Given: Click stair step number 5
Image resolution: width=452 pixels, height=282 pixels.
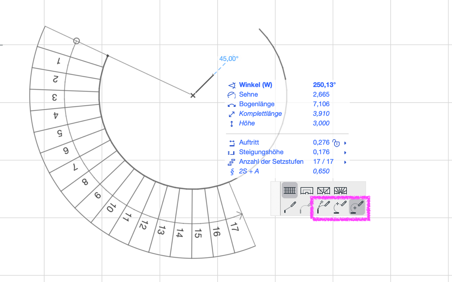Looking at the screenshot, I should [59, 133].
